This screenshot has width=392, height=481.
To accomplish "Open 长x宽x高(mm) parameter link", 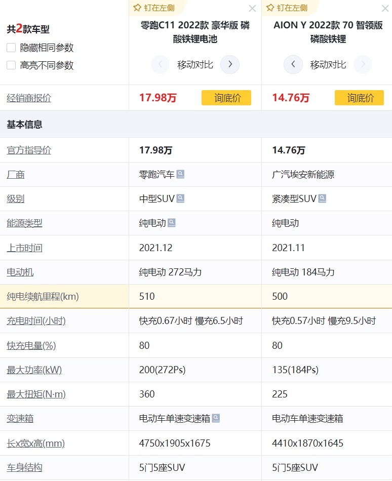I will (35, 443).
